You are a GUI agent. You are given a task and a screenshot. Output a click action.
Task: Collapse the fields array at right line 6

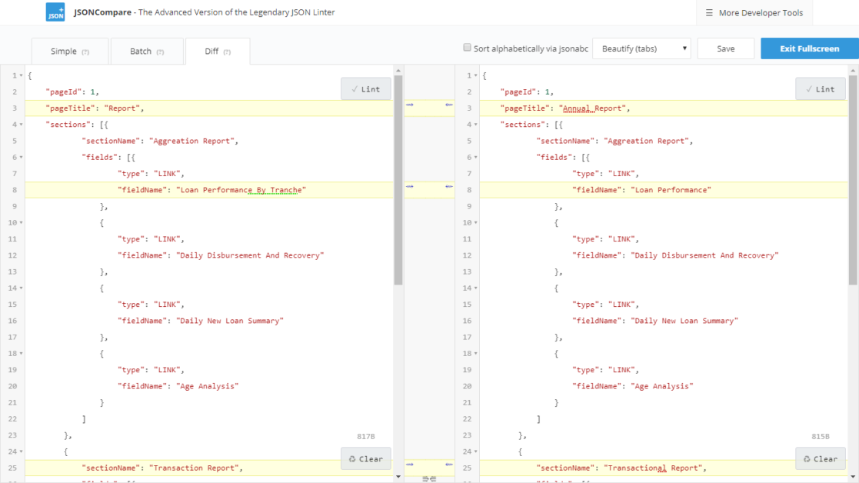coord(475,158)
